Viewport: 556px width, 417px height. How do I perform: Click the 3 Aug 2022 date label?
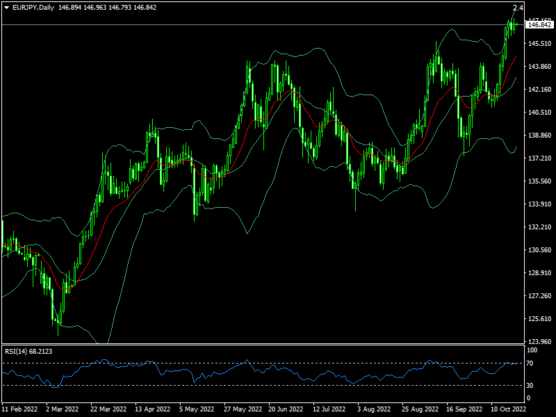pyautogui.click(x=374, y=409)
